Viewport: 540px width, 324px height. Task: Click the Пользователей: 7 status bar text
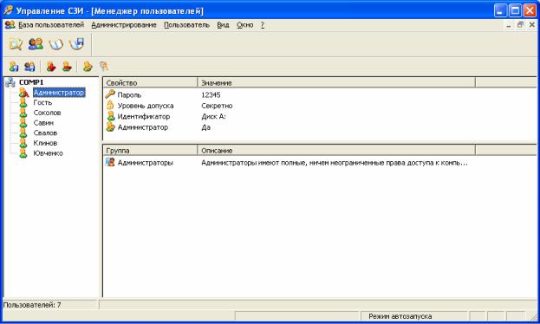pos(32,305)
